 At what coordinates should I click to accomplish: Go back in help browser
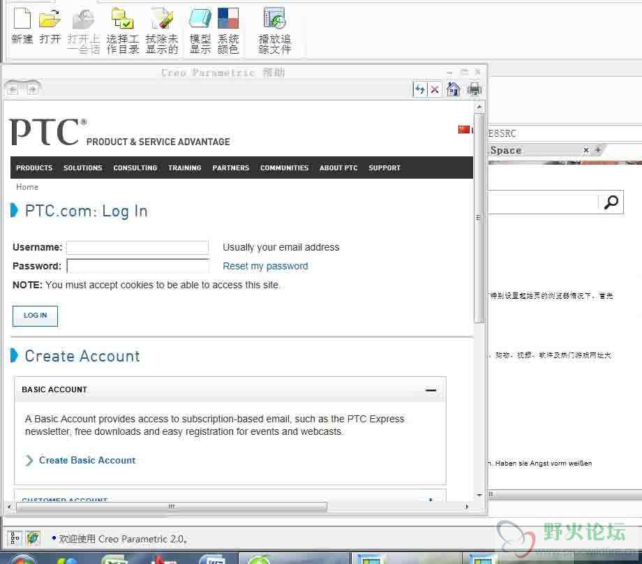pyautogui.click(x=13, y=89)
